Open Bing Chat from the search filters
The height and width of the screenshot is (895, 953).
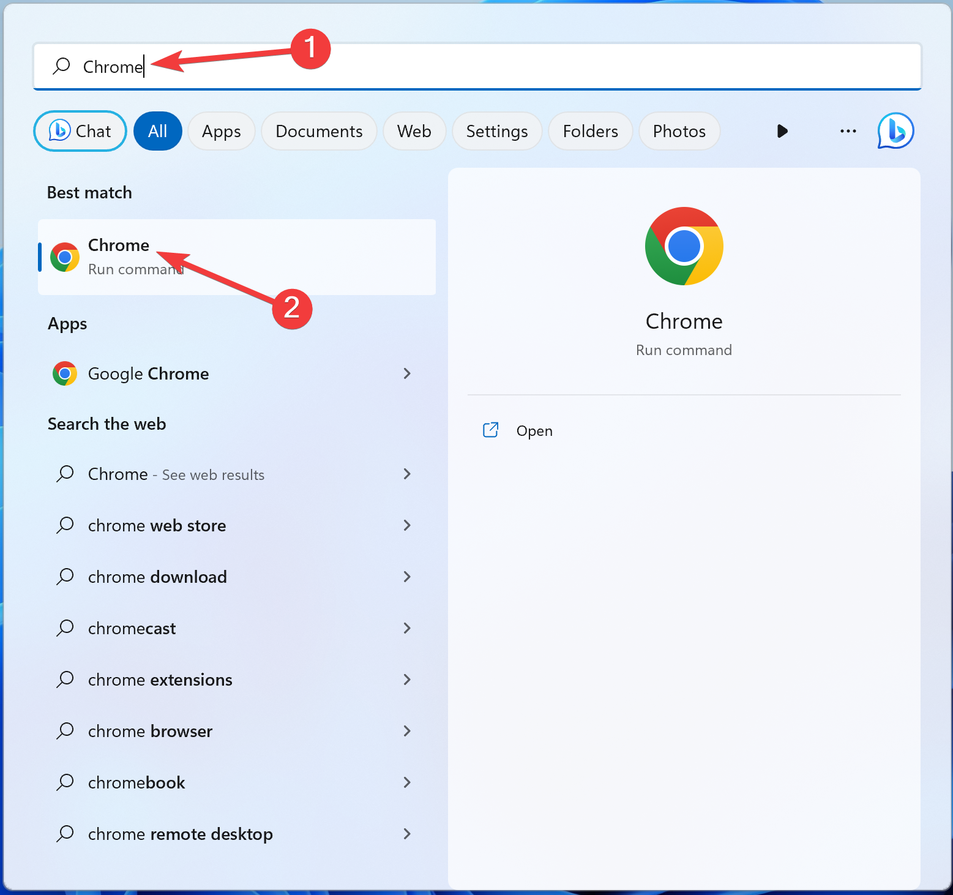pyautogui.click(x=80, y=131)
